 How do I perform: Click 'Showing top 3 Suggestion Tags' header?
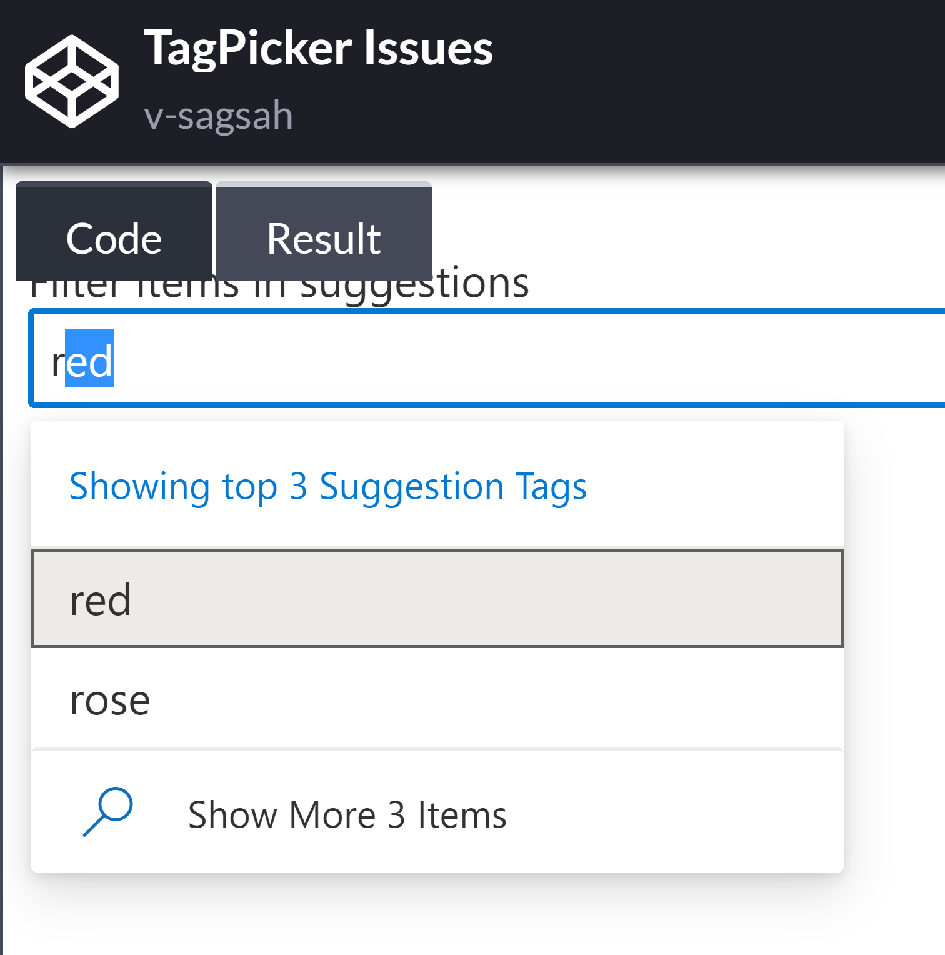point(328,487)
